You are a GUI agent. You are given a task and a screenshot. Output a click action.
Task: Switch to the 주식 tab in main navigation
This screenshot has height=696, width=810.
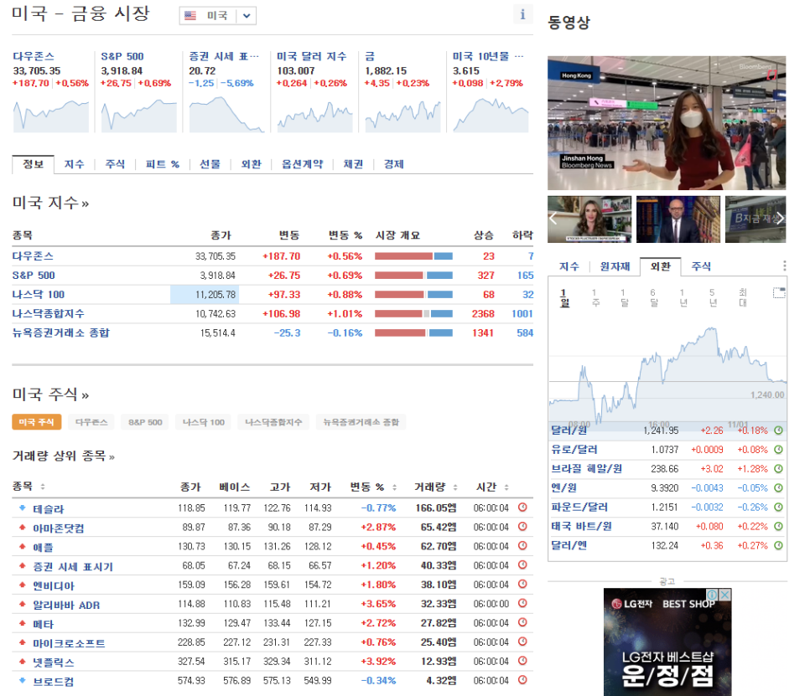pyautogui.click(x=115, y=164)
